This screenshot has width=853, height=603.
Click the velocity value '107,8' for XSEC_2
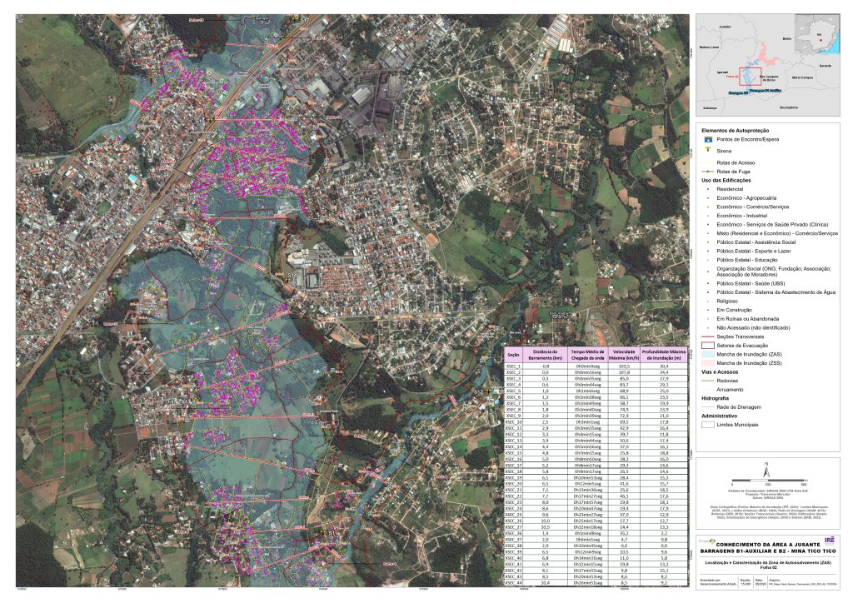tap(623, 372)
